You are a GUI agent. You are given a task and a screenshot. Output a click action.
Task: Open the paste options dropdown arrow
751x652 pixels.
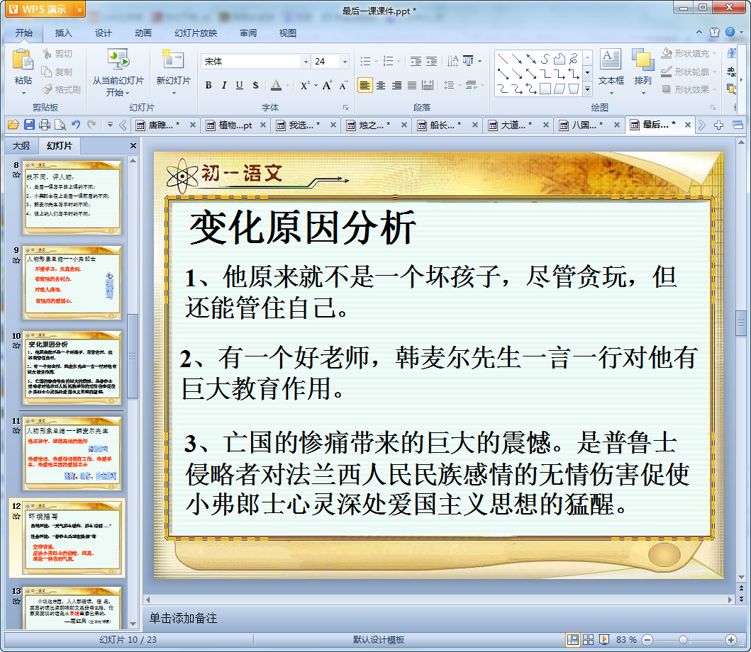point(23,93)
